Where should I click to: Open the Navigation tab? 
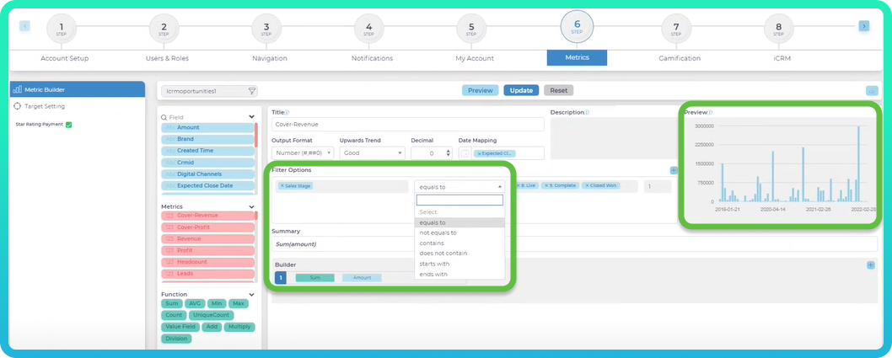(x=270, y=58)
